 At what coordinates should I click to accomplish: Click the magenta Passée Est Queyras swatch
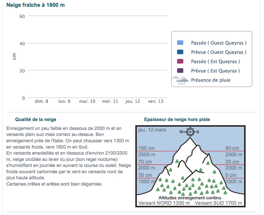pos(180,61)
